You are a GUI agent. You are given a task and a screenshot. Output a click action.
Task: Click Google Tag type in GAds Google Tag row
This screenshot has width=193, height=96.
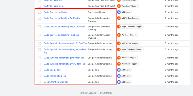93,70
